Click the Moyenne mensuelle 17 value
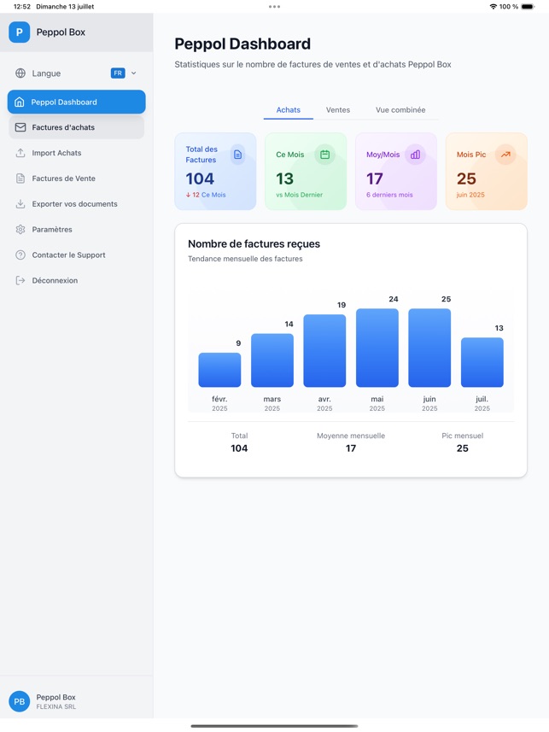The height and width of the screenshot is (732, 549). pyautogui.click(x=351, y=448)
